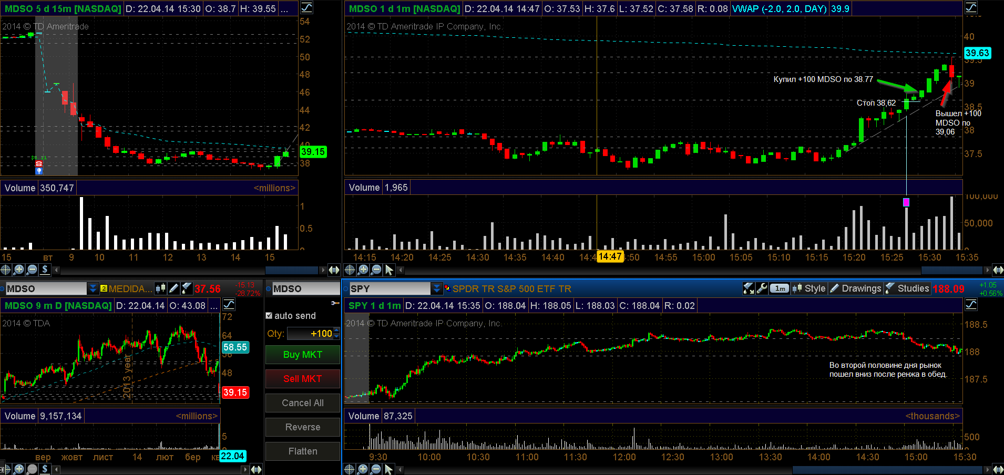
Task: Open pencil Drawings icon on MDSO daily chart
Action: 174,288
